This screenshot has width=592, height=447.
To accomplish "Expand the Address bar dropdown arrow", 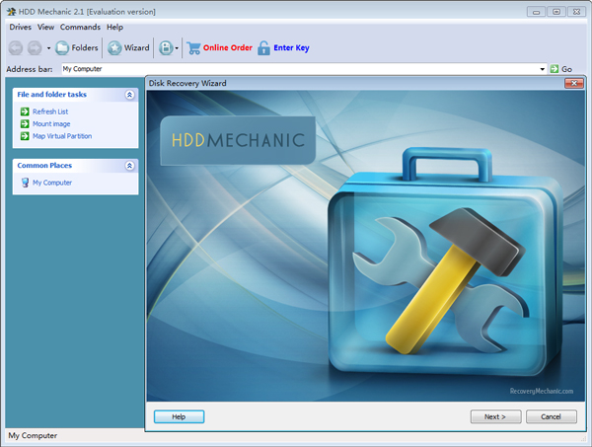I will [x=542, y=69].
